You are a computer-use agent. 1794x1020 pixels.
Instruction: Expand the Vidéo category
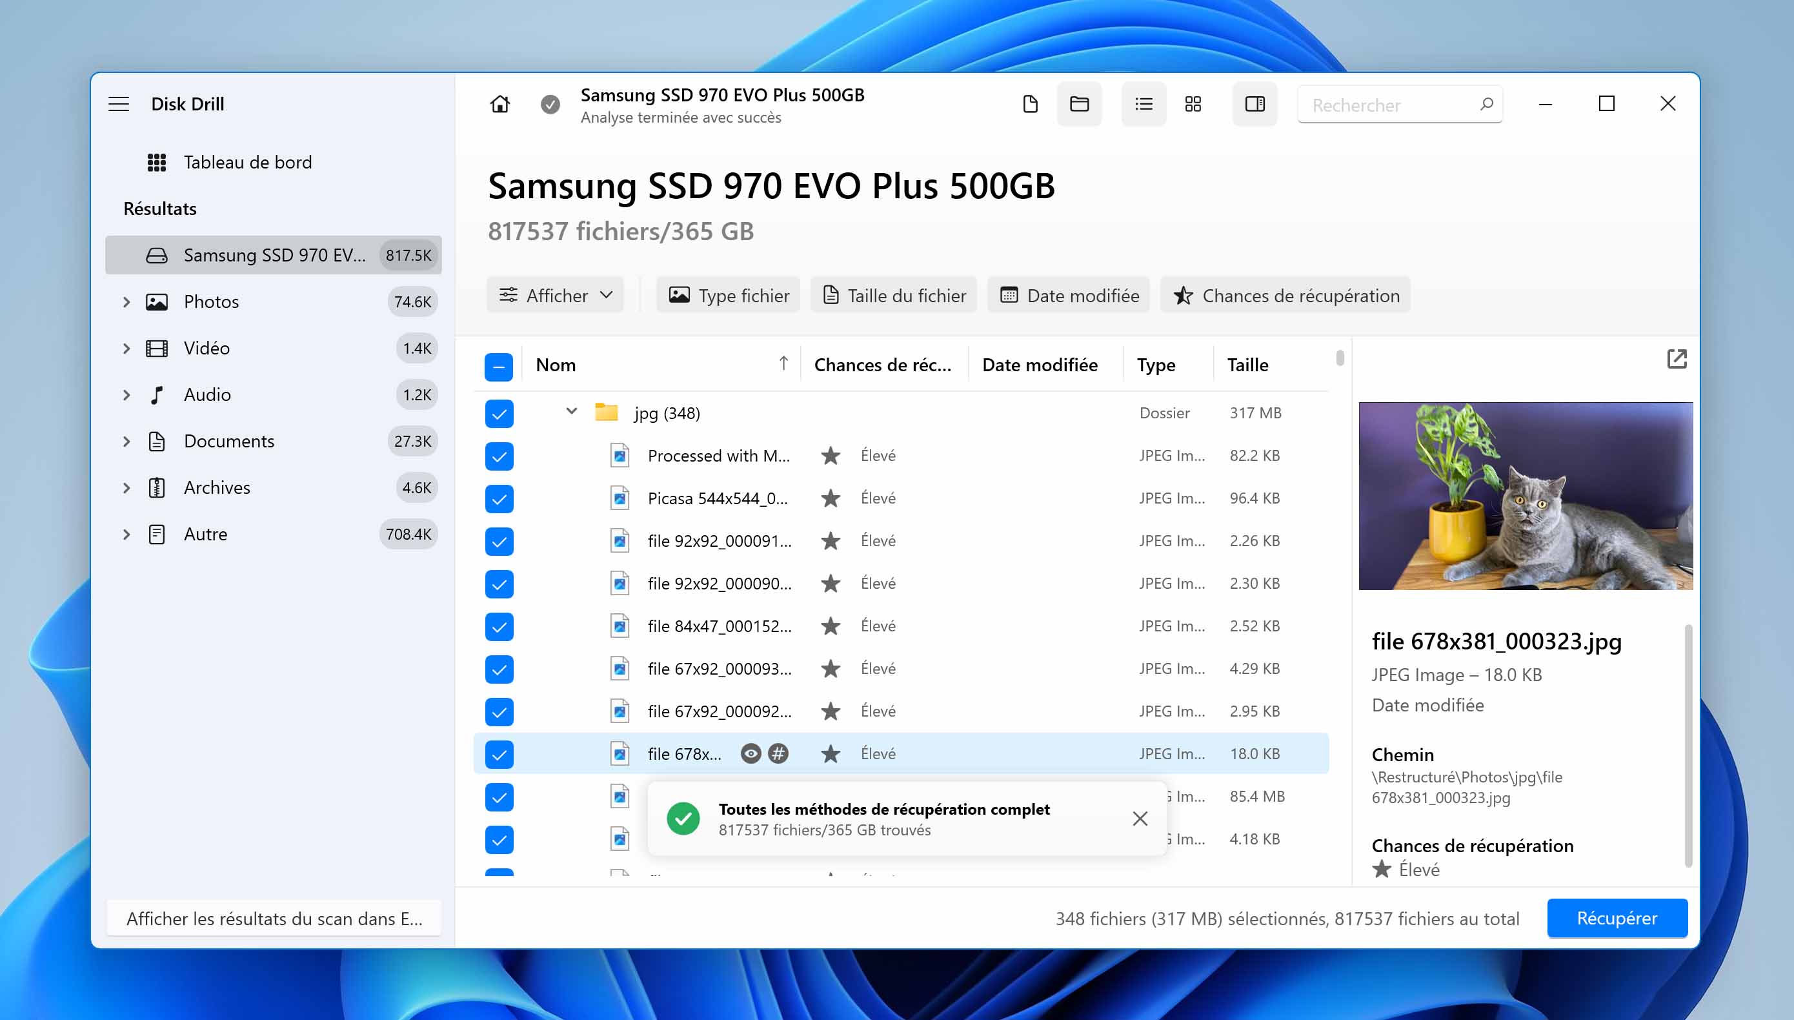click(126, 348)
